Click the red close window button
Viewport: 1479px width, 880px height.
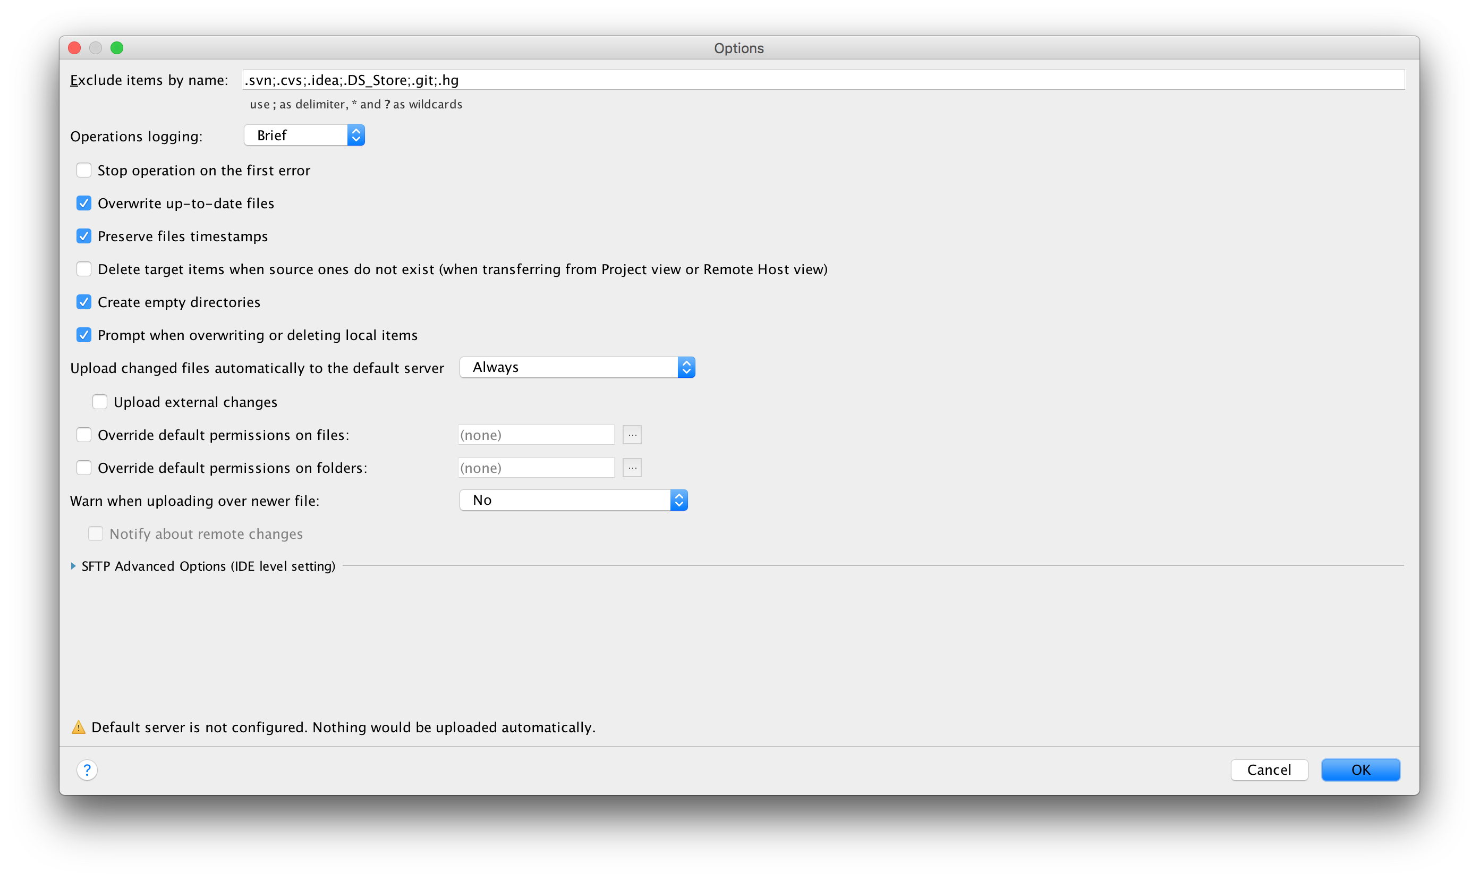tap(75, 48)
